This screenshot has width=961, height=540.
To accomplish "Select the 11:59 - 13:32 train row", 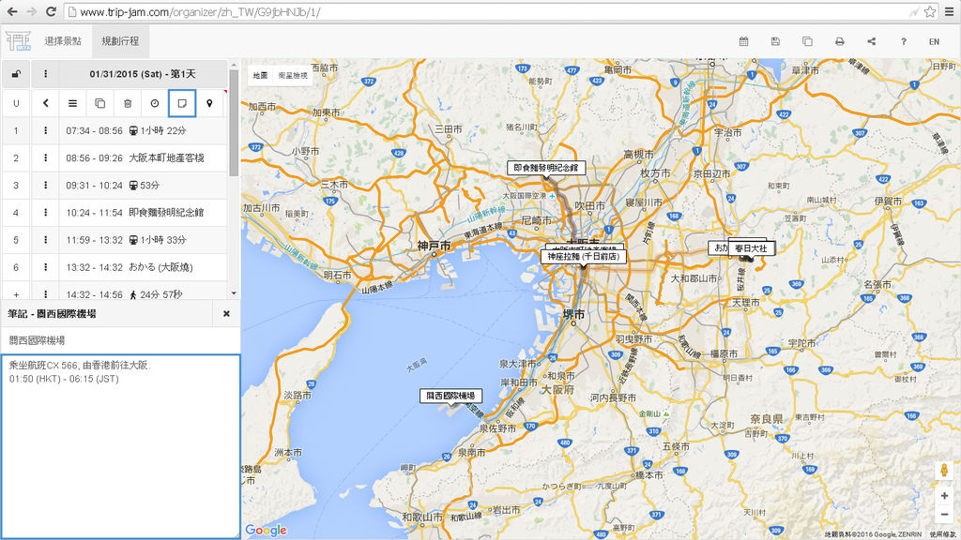I will (x=143, y=240).
